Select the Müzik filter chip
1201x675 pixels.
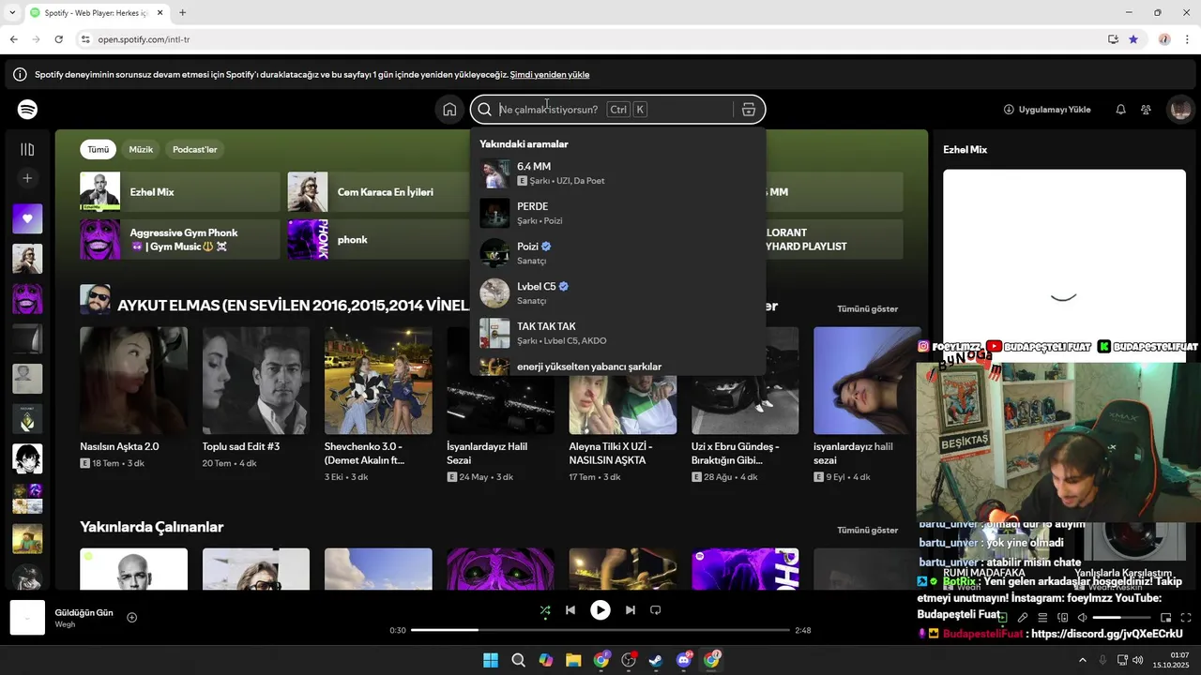pos(141,149)
